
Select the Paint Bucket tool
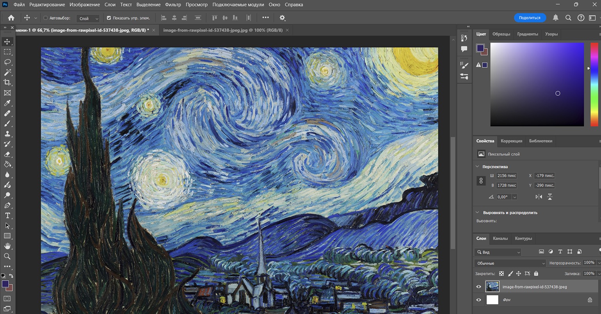pyautogui.click(x=7, y=164)
